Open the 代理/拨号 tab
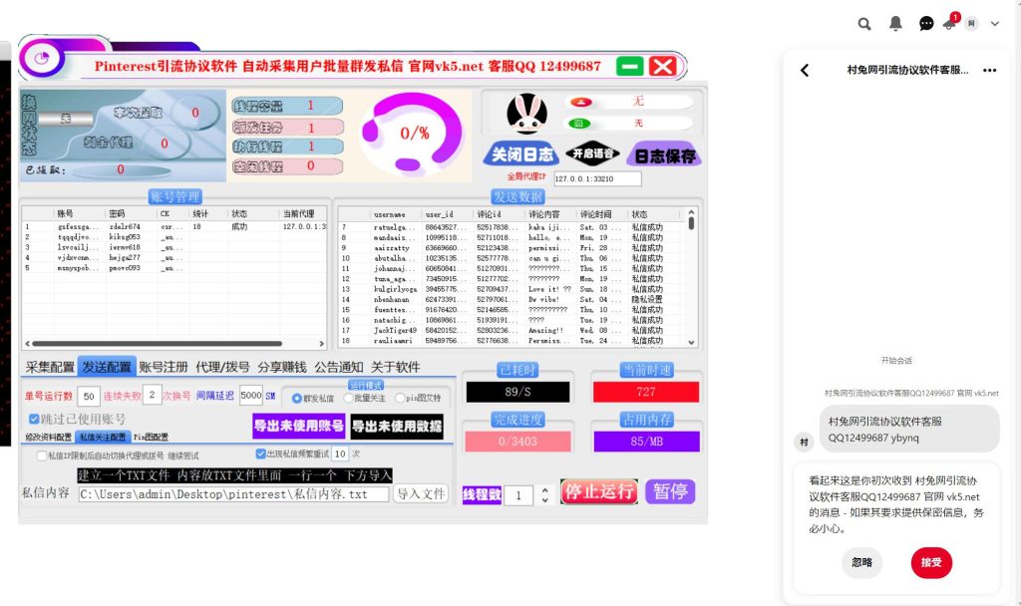The image size is (1021, 606). coord(222,367)
